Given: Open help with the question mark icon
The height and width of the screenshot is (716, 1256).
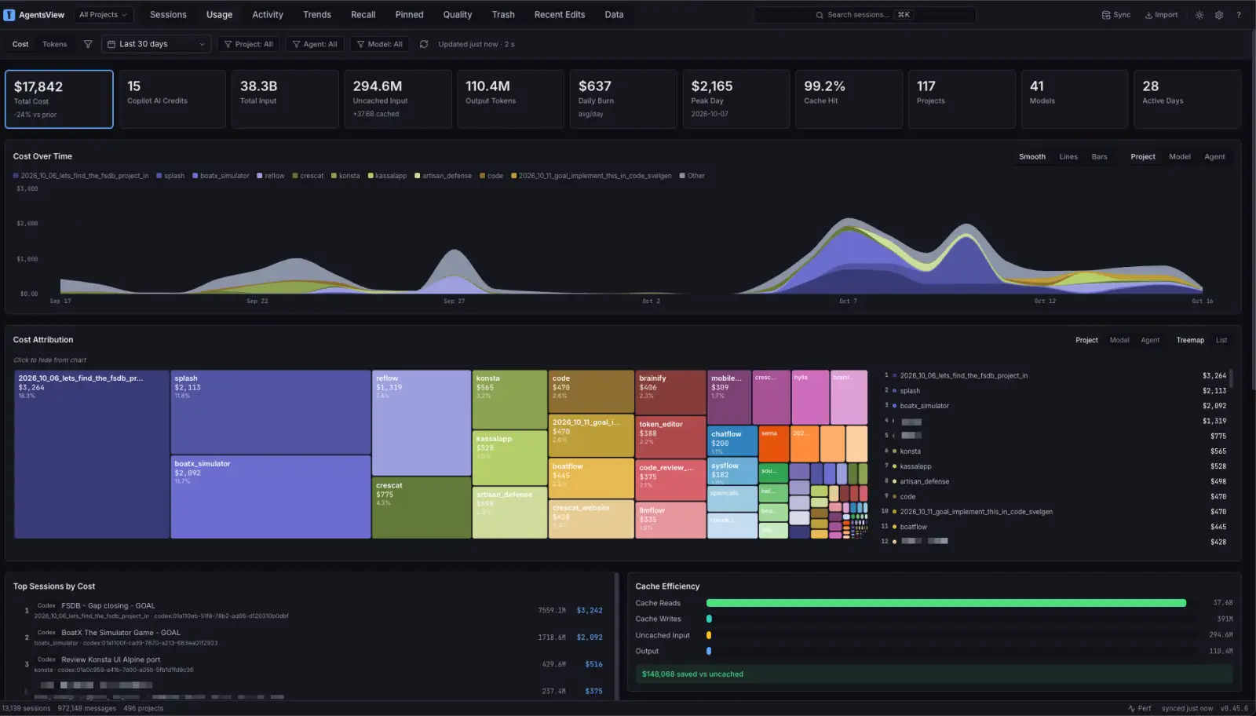Looking at the screenshot, I should pos(1239,15).
